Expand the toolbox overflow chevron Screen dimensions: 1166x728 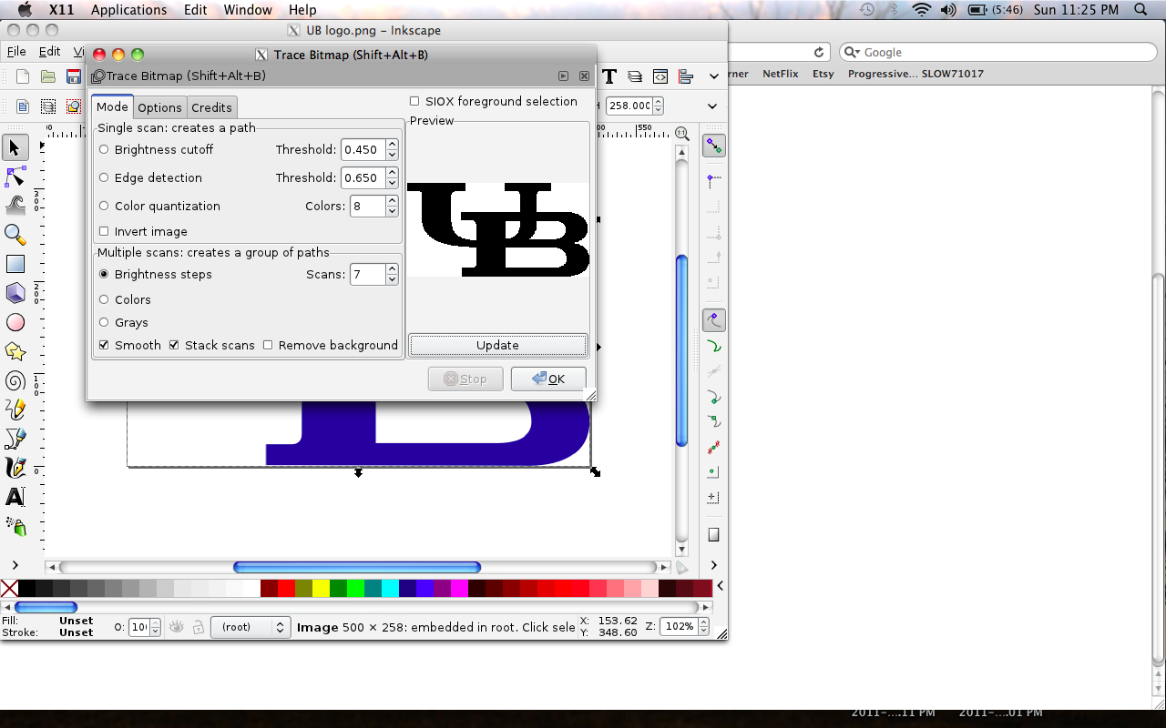(15, 566)
